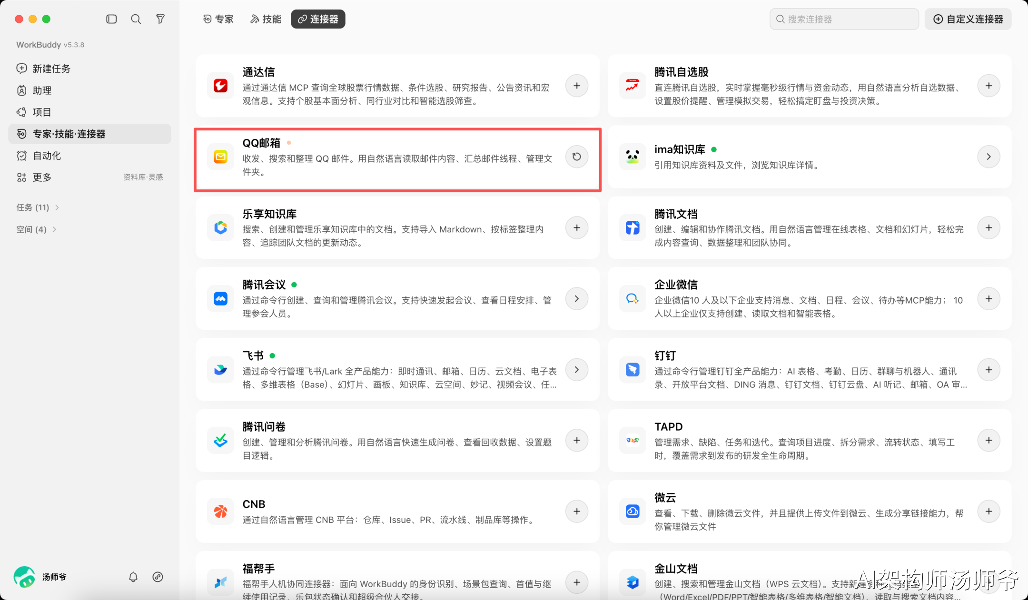Switch to the 技能 tab
1028x600 pixels.
click(x=266, y=19)
